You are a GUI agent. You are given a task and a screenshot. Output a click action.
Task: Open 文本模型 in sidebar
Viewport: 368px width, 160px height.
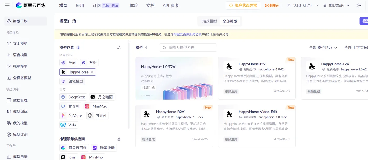25,44
